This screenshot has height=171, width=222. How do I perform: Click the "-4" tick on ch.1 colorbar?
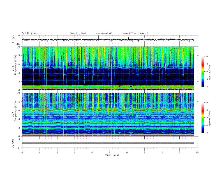coord(207,64)
